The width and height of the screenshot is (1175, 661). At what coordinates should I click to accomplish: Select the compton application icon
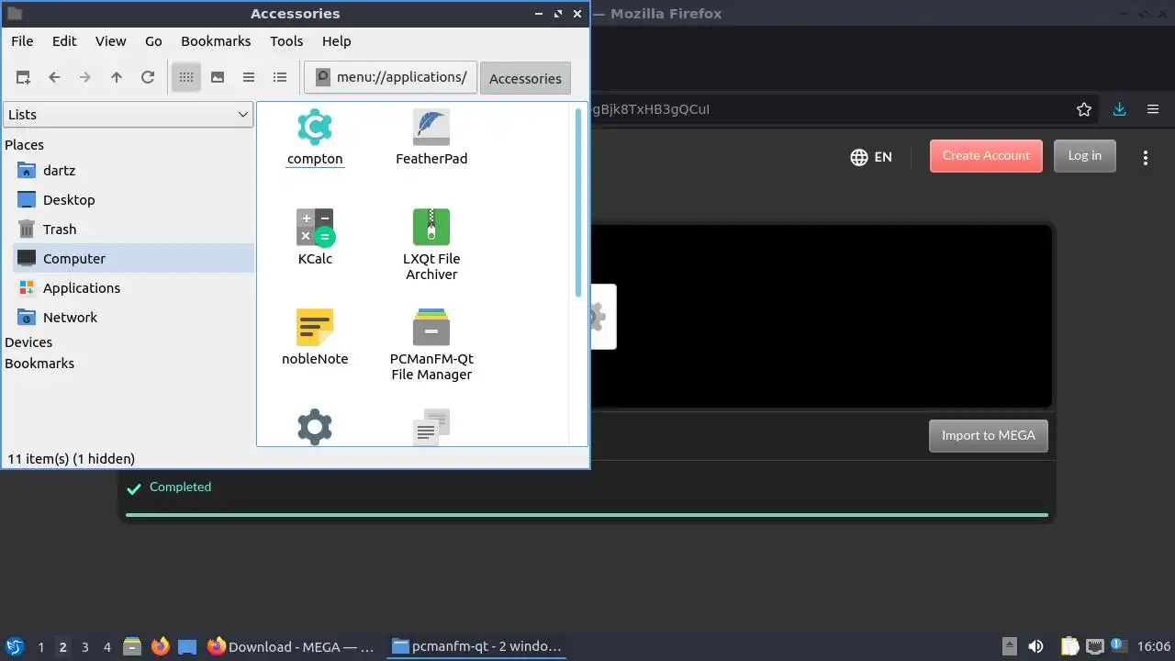[315, 138]
